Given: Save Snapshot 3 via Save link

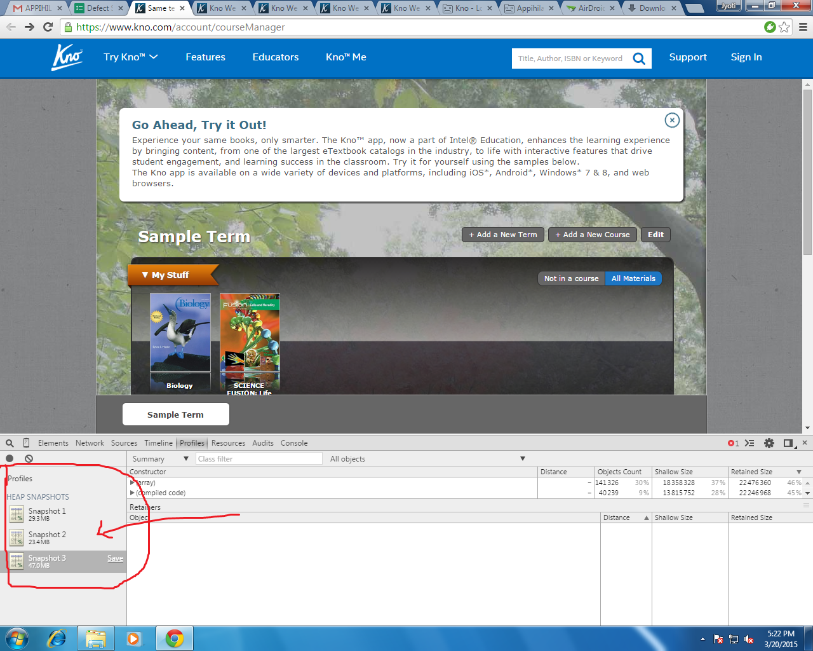Looking at the screenshot, I should (115, 558).
